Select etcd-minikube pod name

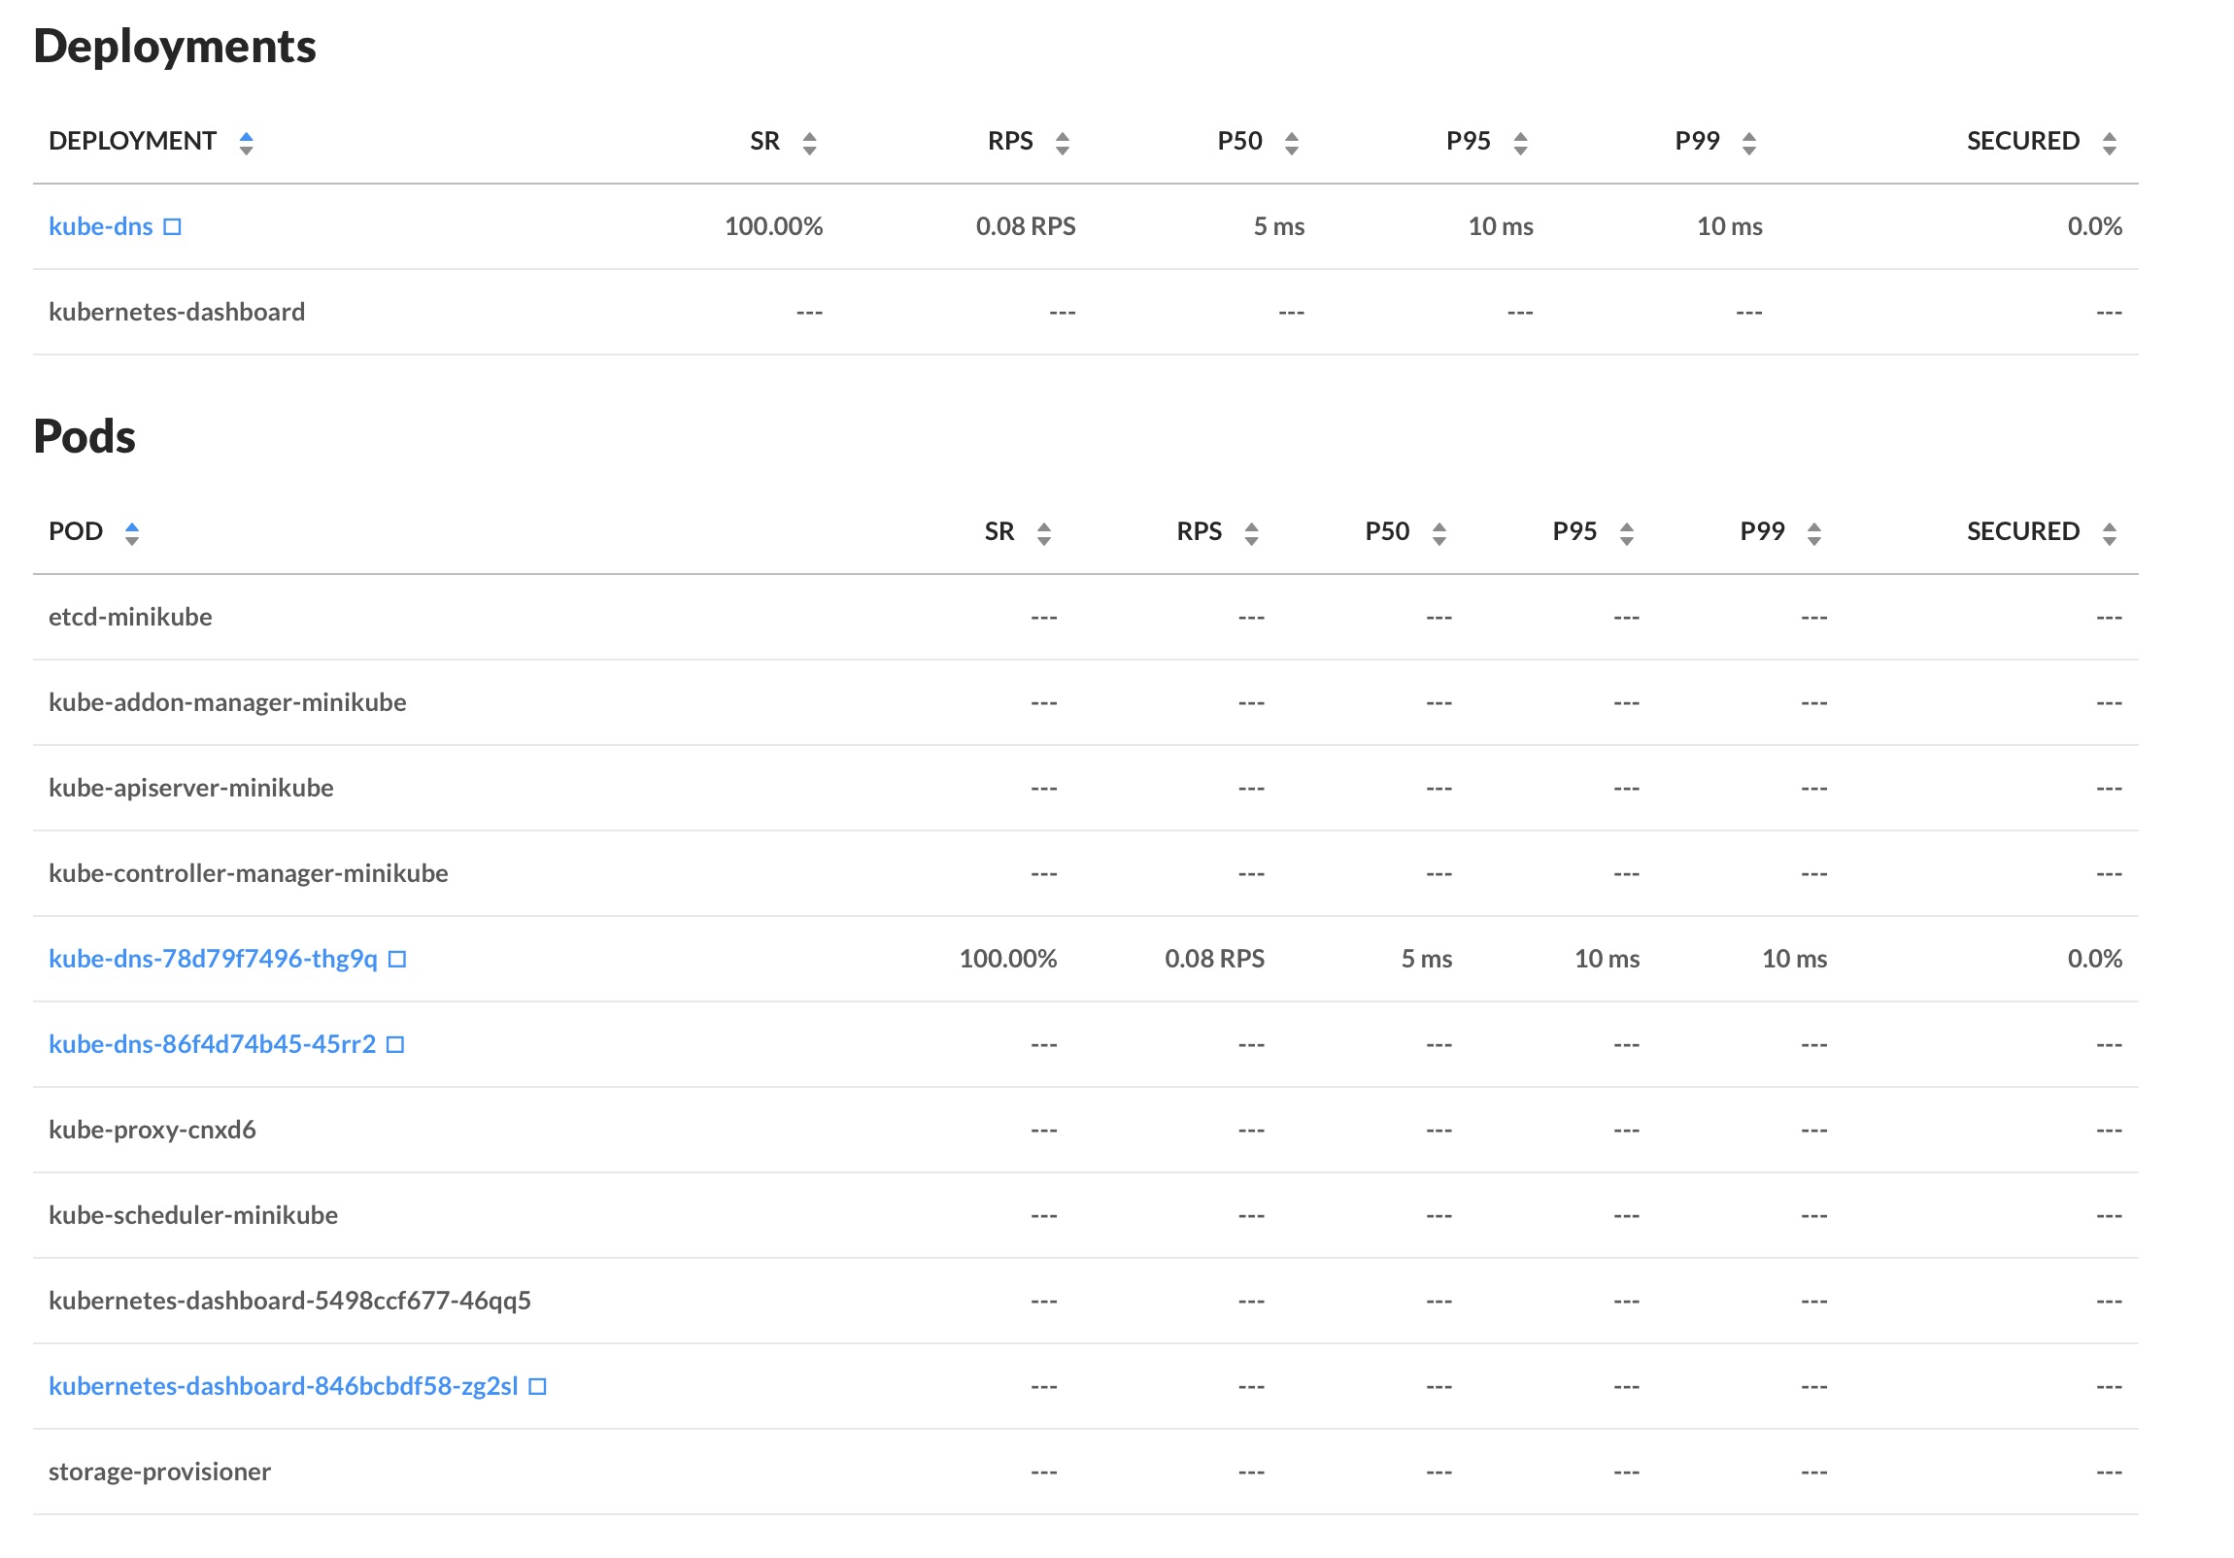[130, 617]
